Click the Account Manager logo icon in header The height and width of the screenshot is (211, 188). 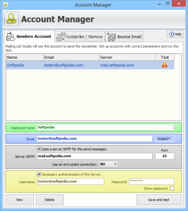click(12, 19)
